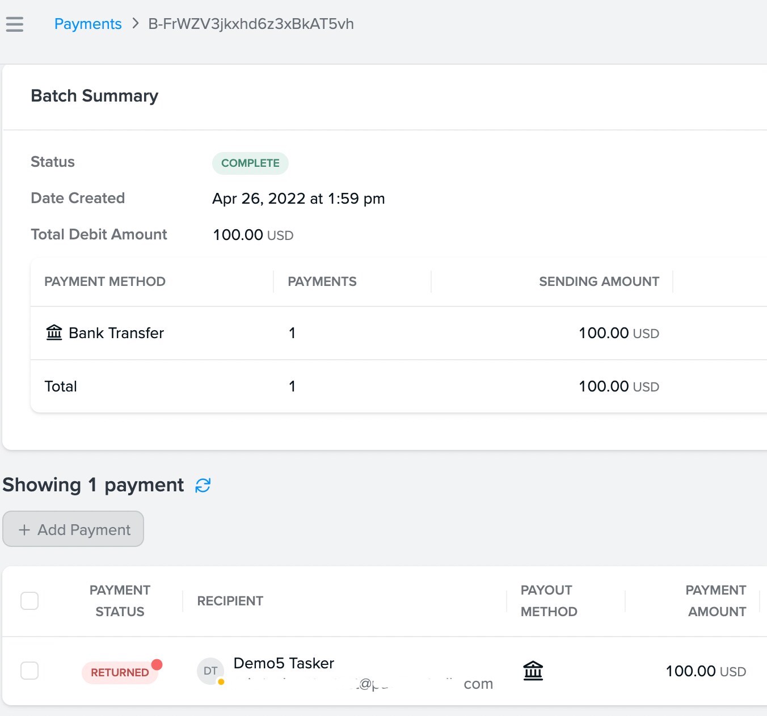This screenshot has height=716, width=767.
Task: Click the DT recipient avatar
Action: click(x=210, y=671)
